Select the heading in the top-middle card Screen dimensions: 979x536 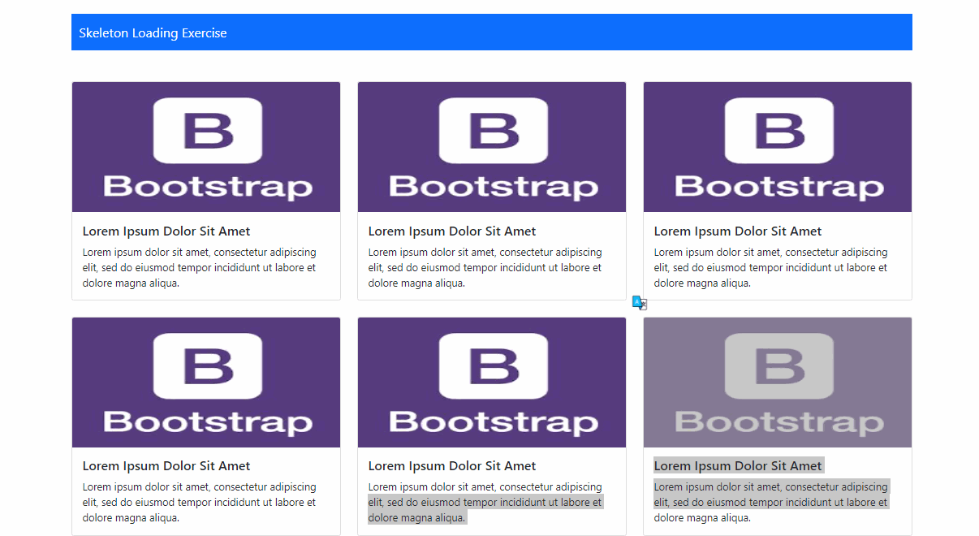(x=452, y=231)
